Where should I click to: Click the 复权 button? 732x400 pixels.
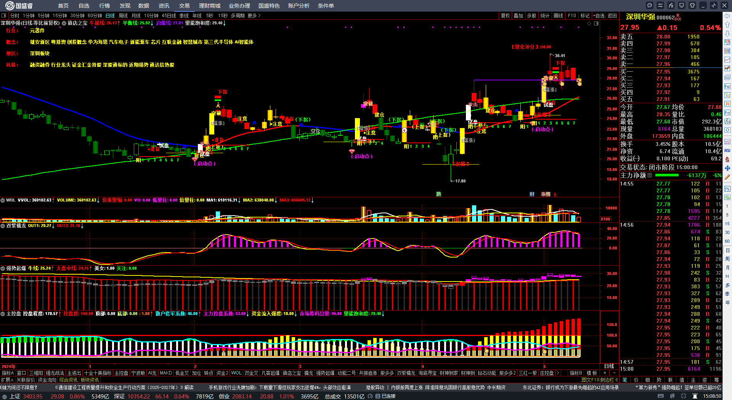click(x=506, y=16)
